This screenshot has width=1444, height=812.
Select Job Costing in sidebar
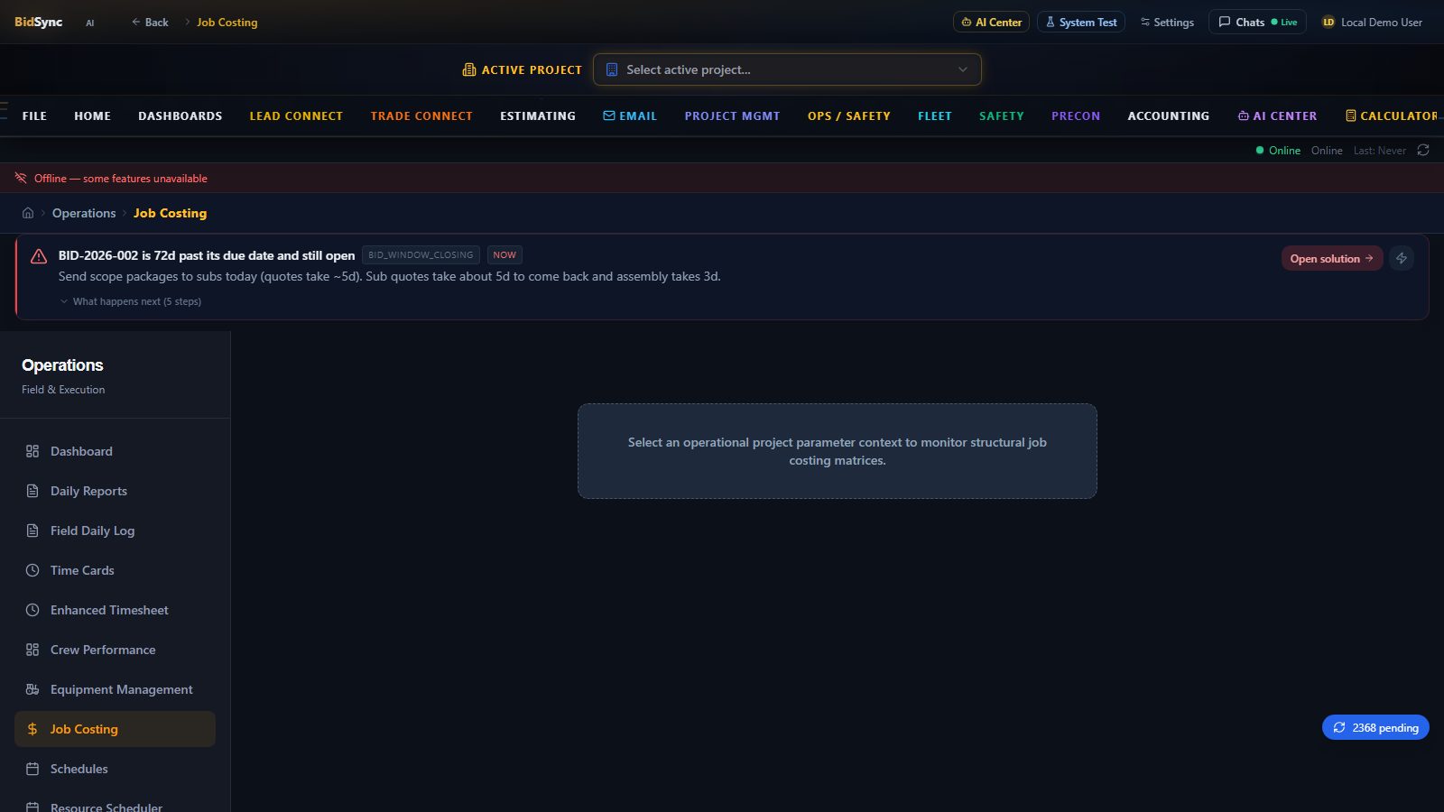(115, 729)
